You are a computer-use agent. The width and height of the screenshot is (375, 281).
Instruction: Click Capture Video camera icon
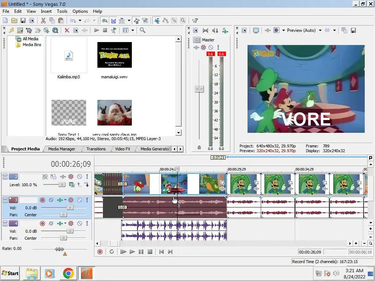tap(29, 30)
